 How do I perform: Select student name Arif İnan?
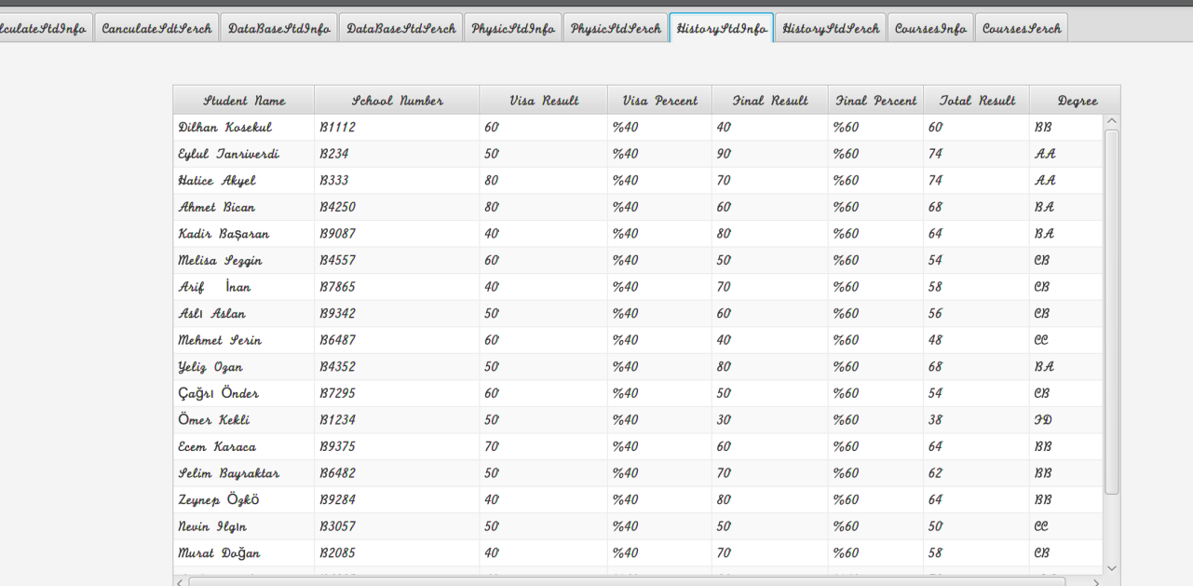tap(214, 287)
